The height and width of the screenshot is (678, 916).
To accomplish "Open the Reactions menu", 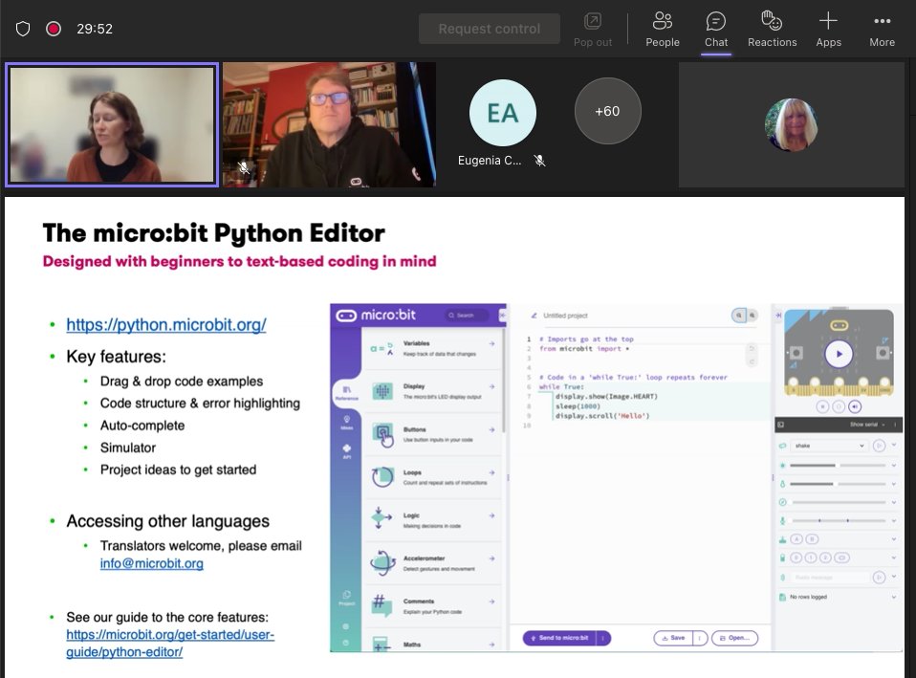I will [x=772, y=30].
